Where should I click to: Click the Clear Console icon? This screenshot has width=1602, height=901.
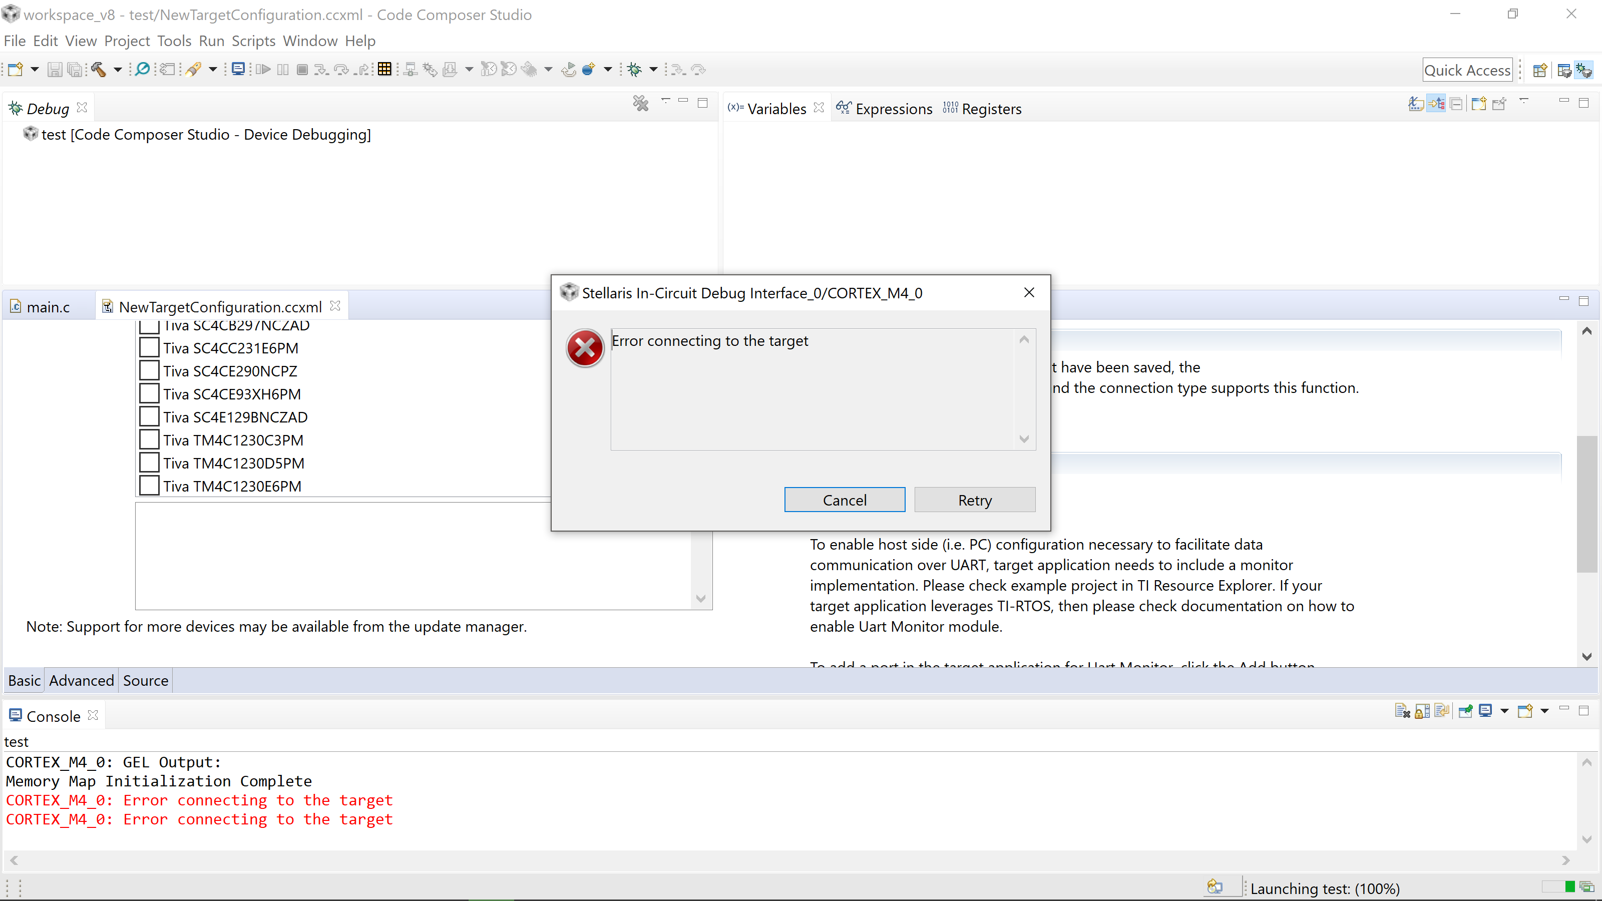tap(1402, 711)
